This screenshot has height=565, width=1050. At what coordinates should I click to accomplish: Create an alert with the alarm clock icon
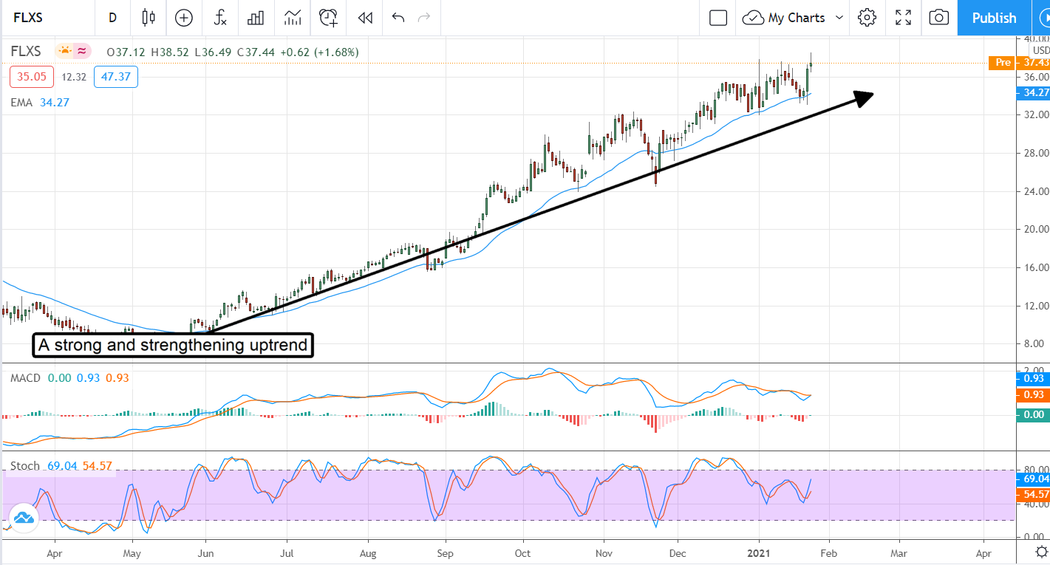(328, 18)
